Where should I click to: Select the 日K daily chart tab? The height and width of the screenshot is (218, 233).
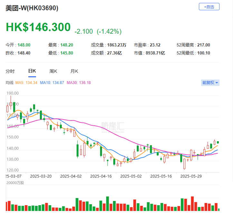coord(32,71)
